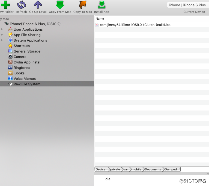209x186 pixels.
Task: Expand the User Applications tree node
Action: pos(2,29)
